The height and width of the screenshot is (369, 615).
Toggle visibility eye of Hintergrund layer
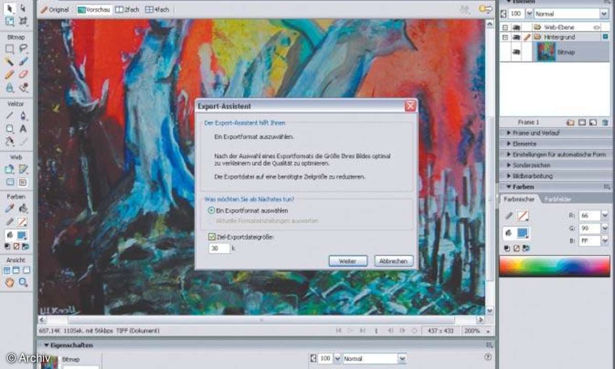pyautogui.click(x=516, y=37)
